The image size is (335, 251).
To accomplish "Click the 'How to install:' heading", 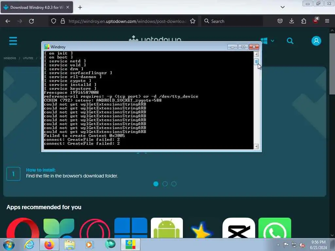I will click(x=41, y=170).
